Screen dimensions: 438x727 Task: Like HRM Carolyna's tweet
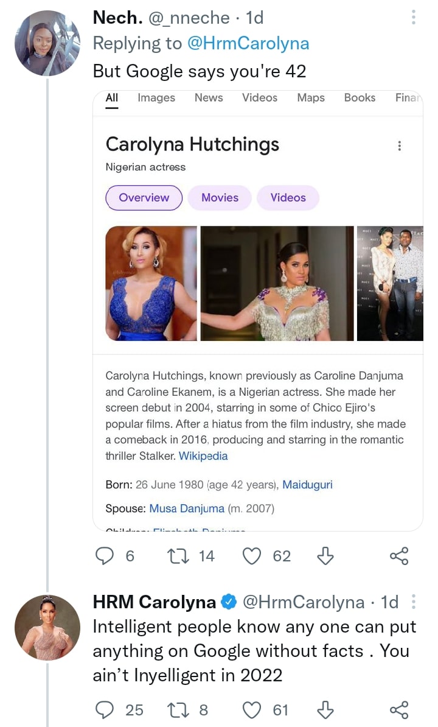coord(251,710)
